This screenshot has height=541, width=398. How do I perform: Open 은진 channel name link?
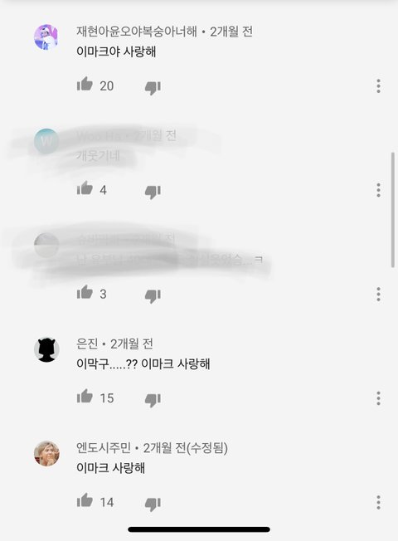(87, 344)
